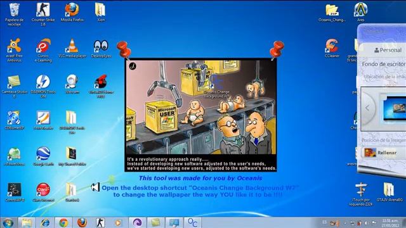Open the Windows Start menu orb
This screenshot has width=406, height=228.
tap(8, 222)
